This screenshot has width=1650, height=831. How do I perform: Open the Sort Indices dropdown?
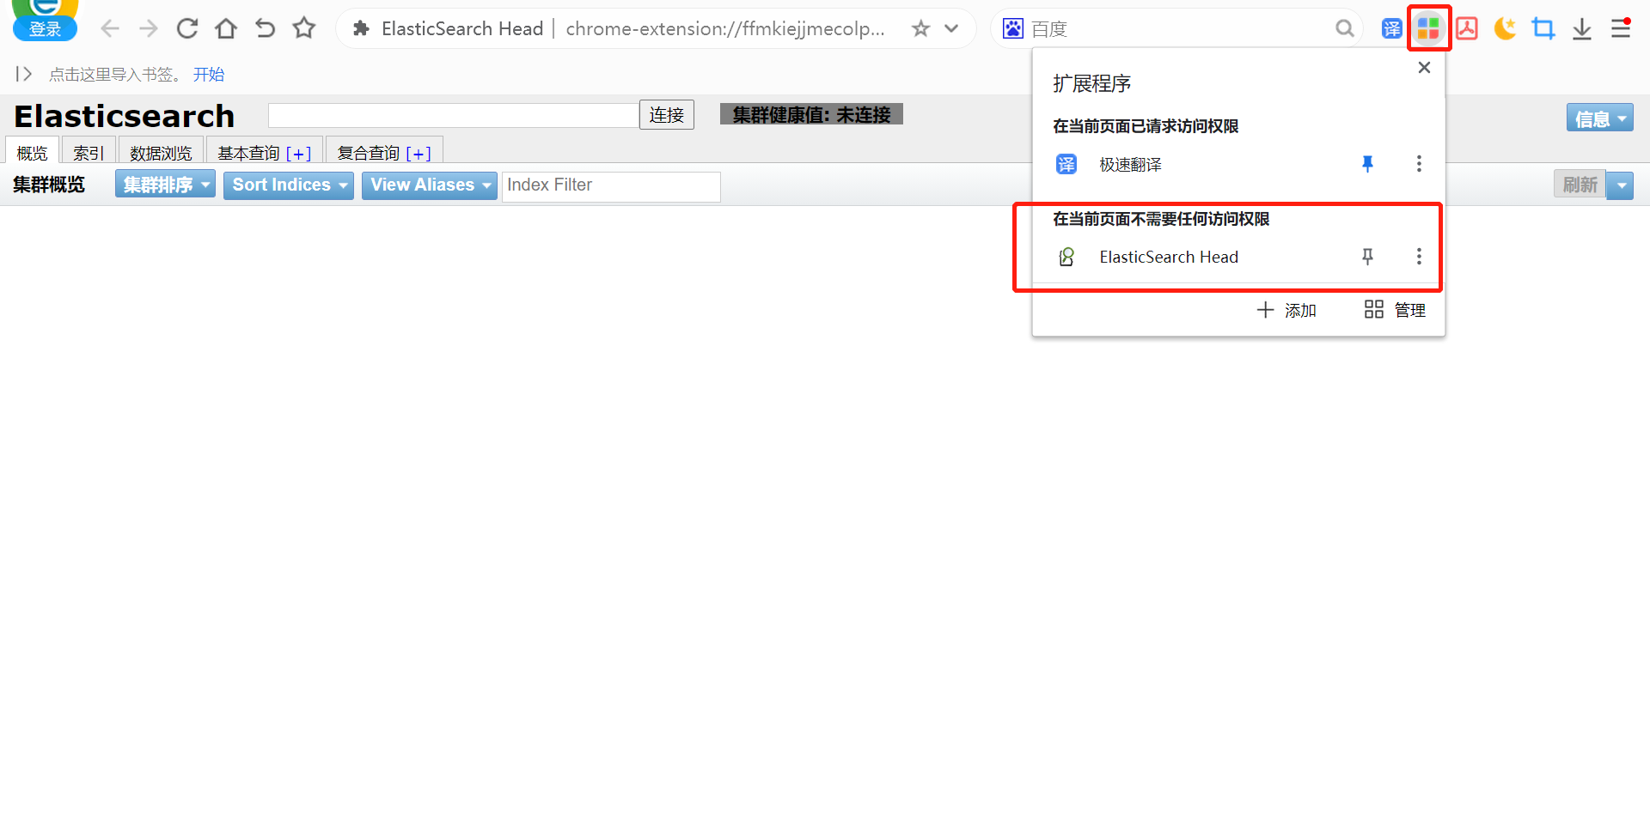[x=288, y=185]
